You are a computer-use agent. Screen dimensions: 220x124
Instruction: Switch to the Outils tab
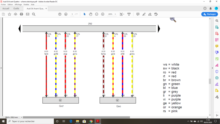(x=16, y=9)
